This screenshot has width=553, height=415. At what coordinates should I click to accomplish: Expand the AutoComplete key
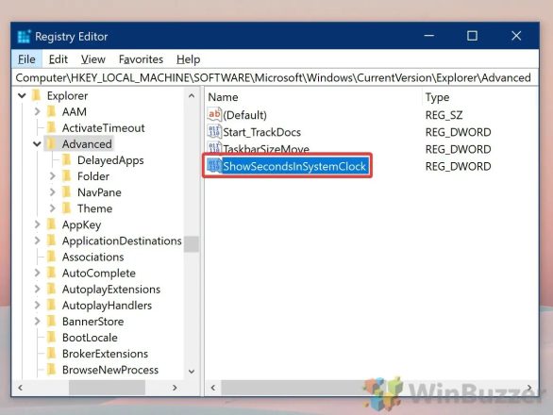click(37, 273)
